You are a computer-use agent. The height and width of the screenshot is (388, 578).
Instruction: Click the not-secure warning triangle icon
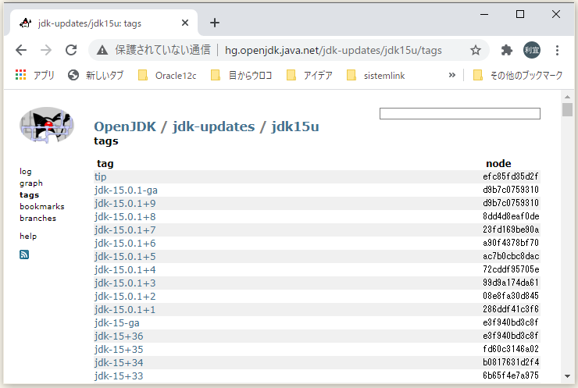[102, 50]
